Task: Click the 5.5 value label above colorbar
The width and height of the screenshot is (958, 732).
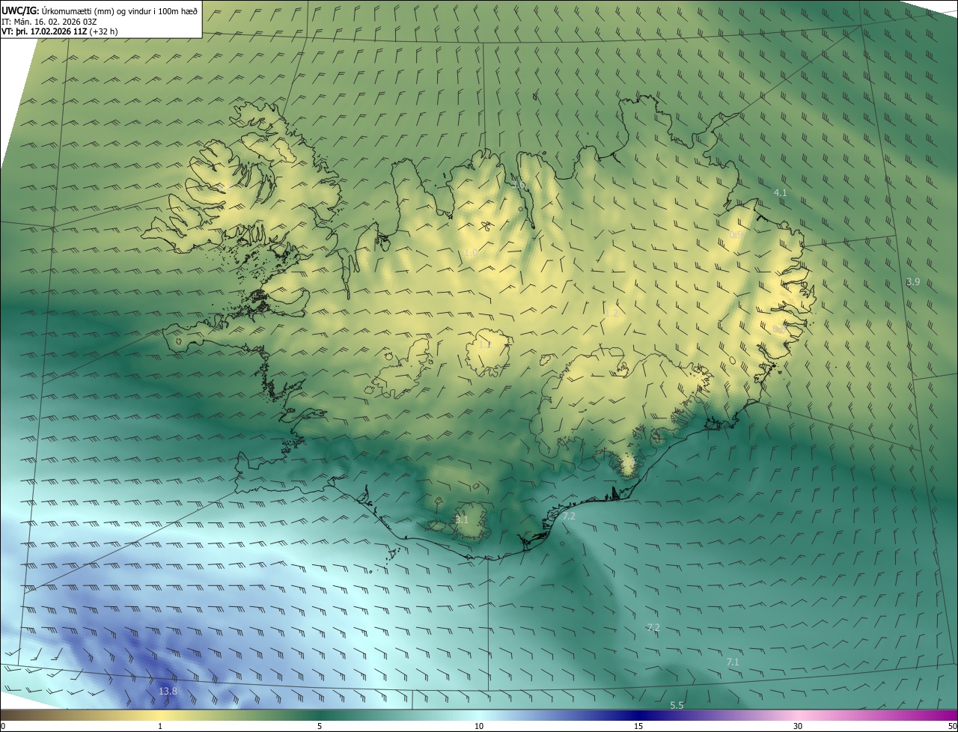Action: point(677,706)
